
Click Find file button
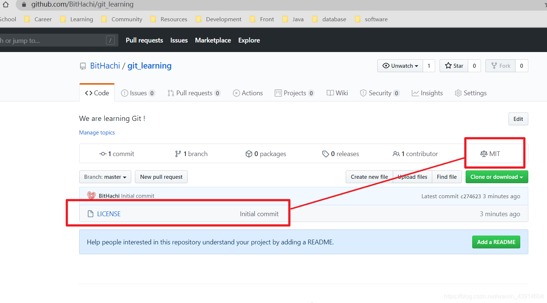point(447,177)
